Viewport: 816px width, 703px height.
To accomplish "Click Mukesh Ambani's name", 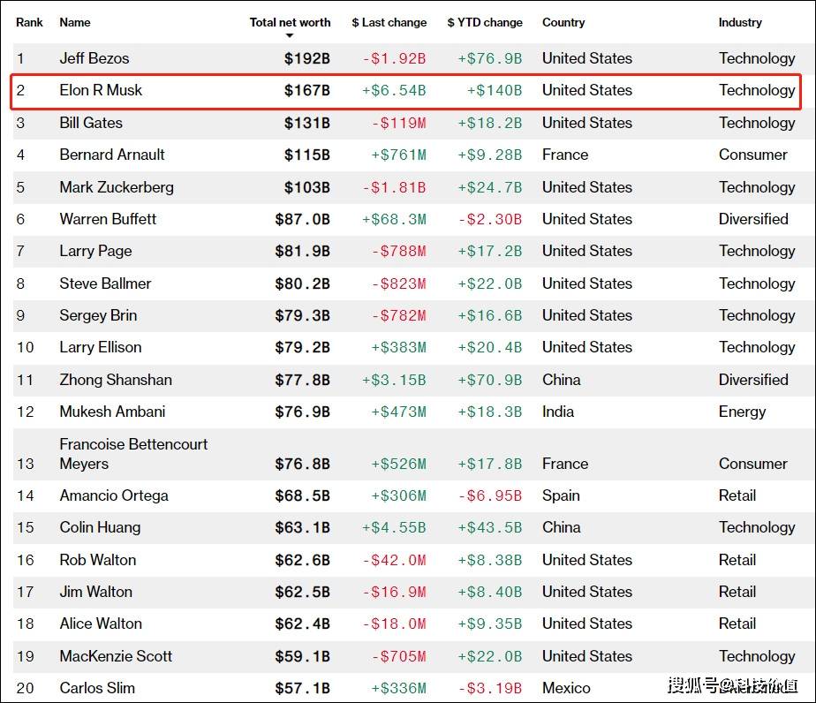I will [x=112, y=412].
